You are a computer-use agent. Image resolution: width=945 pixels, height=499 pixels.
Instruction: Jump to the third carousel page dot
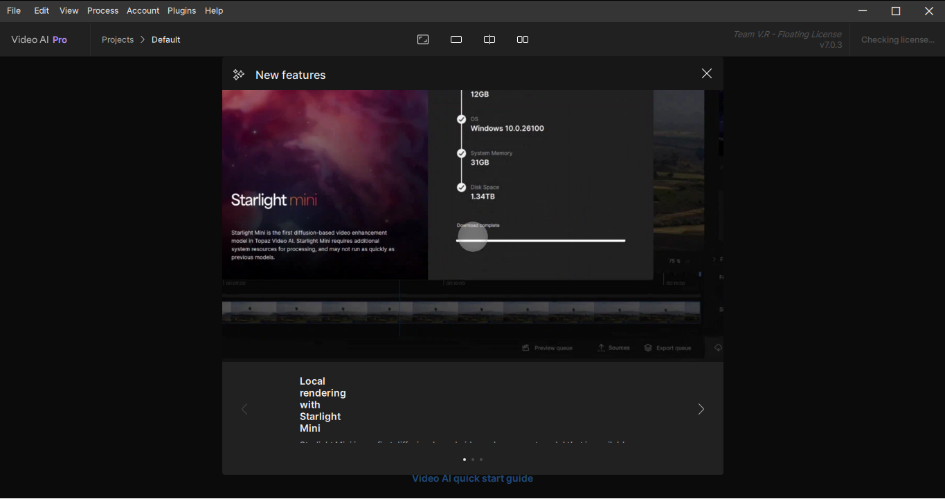[x=481, y=460]
